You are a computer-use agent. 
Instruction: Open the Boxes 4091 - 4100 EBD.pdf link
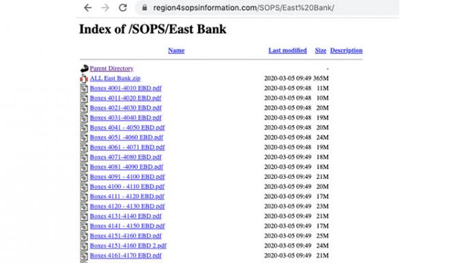[x=127, y=177]
